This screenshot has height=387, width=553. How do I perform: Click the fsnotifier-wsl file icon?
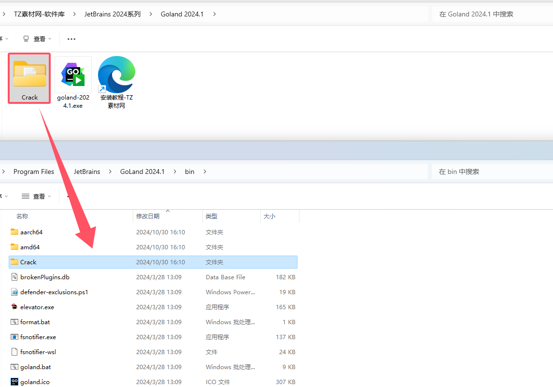(x=14, y=352)
